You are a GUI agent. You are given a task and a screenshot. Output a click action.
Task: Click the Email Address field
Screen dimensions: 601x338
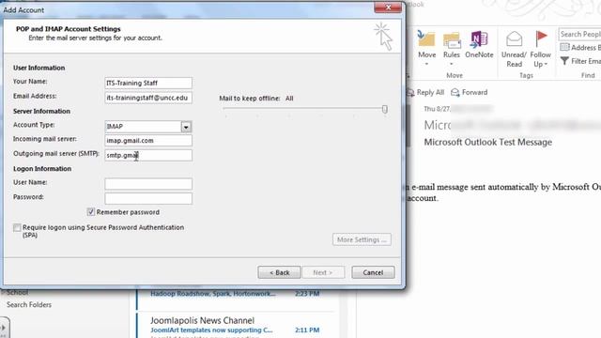148,98
